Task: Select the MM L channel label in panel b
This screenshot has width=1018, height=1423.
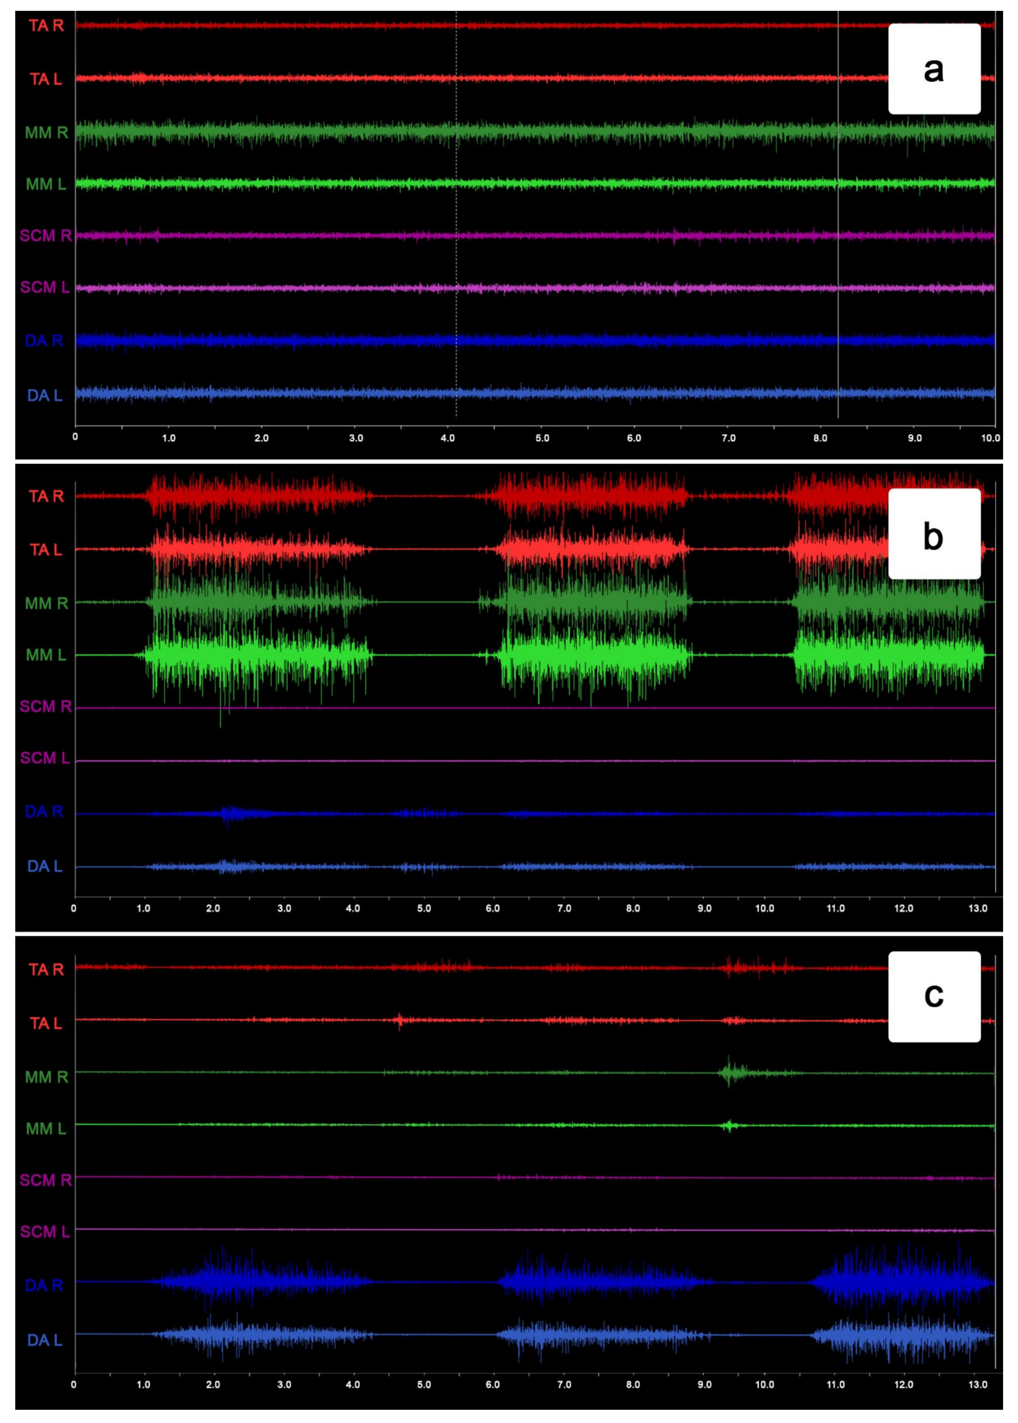Action: pos(46,655)
